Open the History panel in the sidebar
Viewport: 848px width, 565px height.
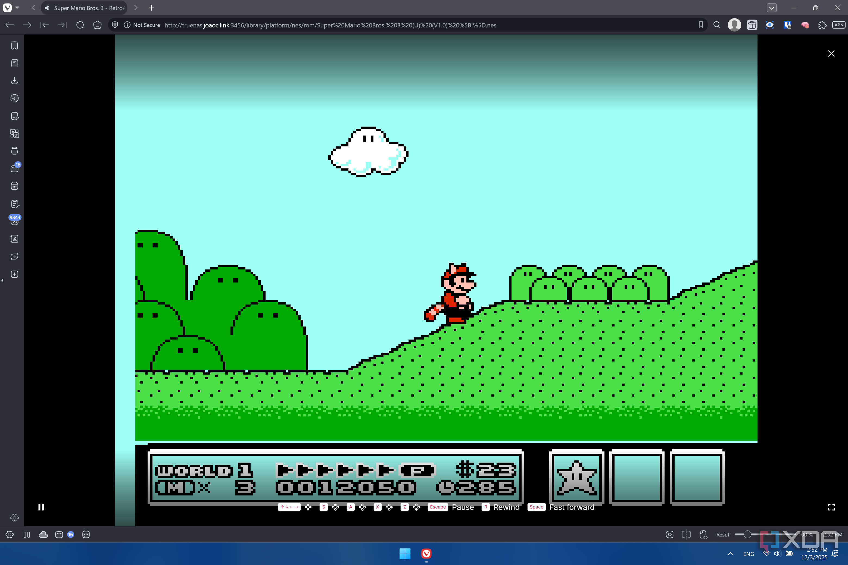click(x=14, y=98)
